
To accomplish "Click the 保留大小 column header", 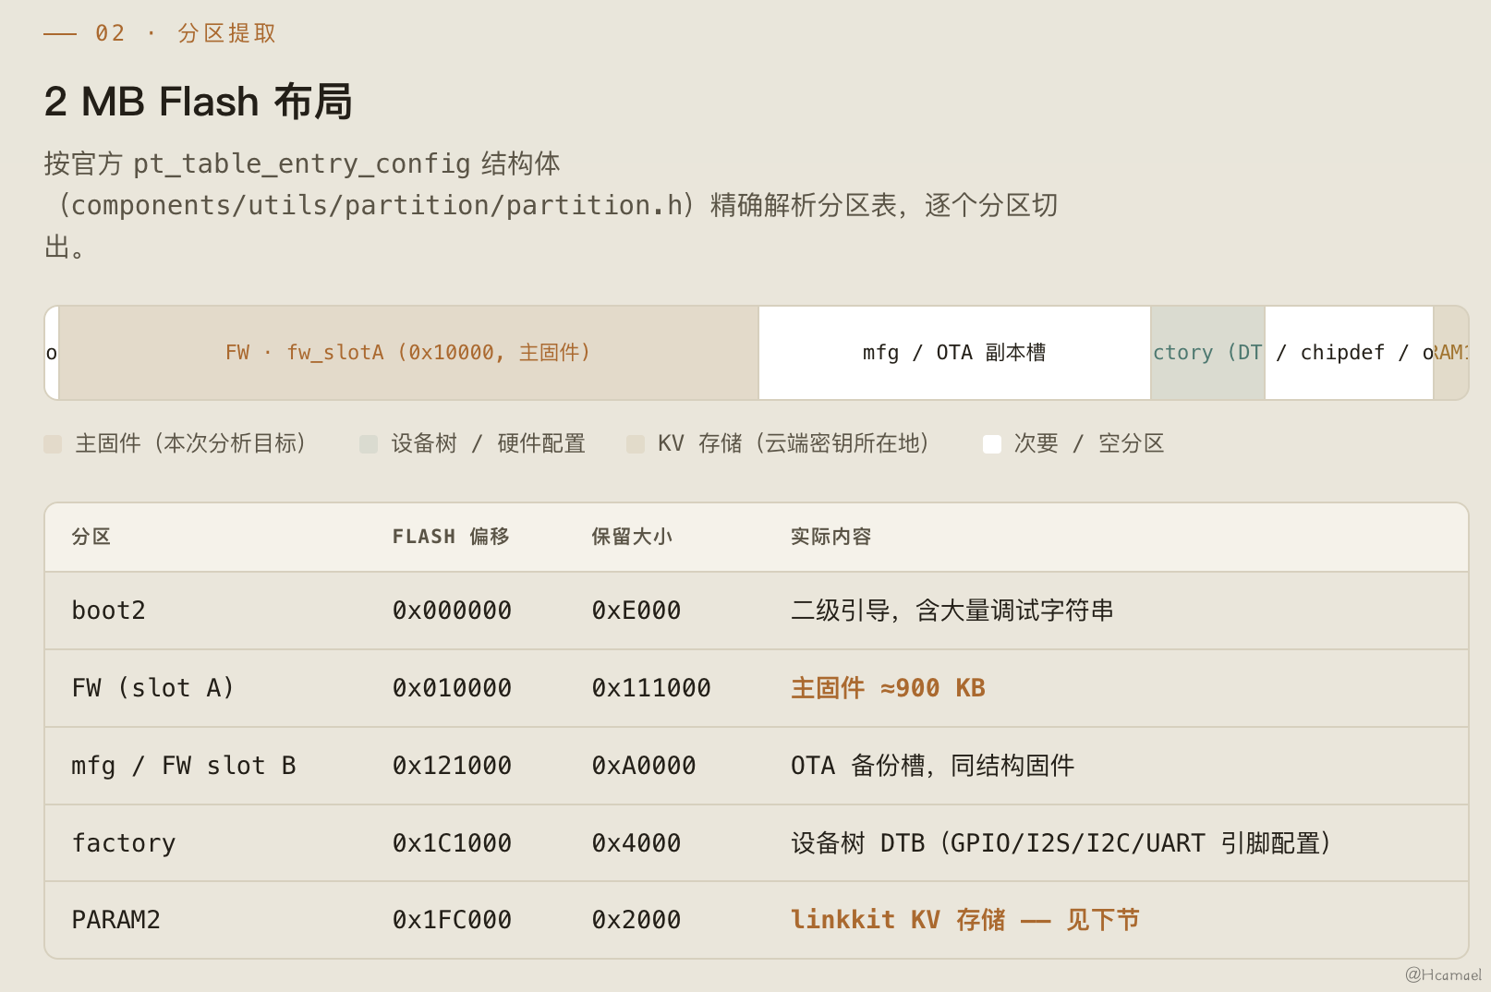I will point(632,537).
